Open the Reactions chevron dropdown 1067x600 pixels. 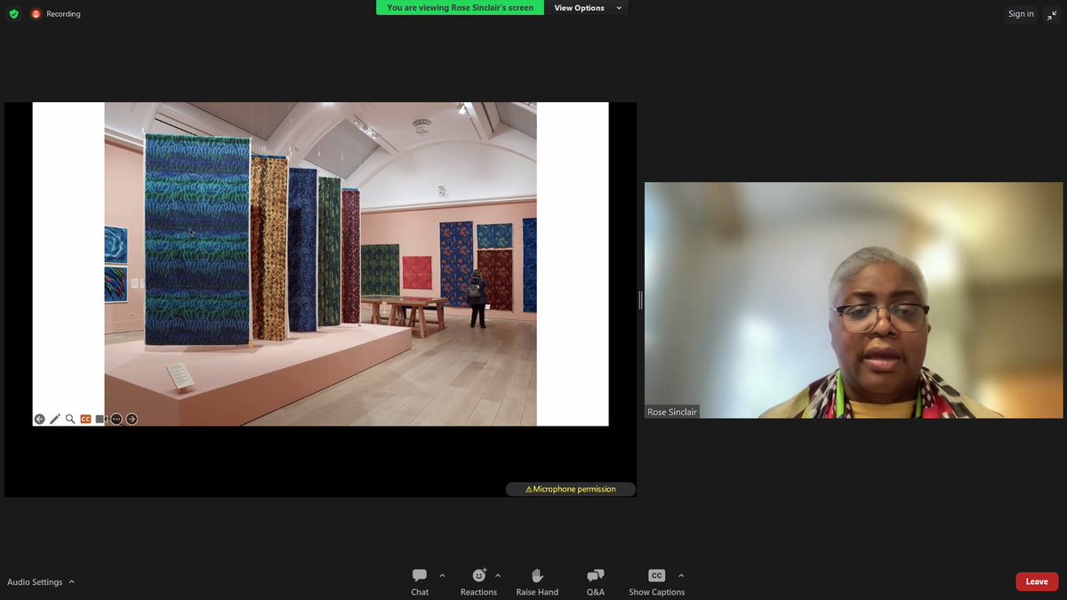click(x=497, y=574)
